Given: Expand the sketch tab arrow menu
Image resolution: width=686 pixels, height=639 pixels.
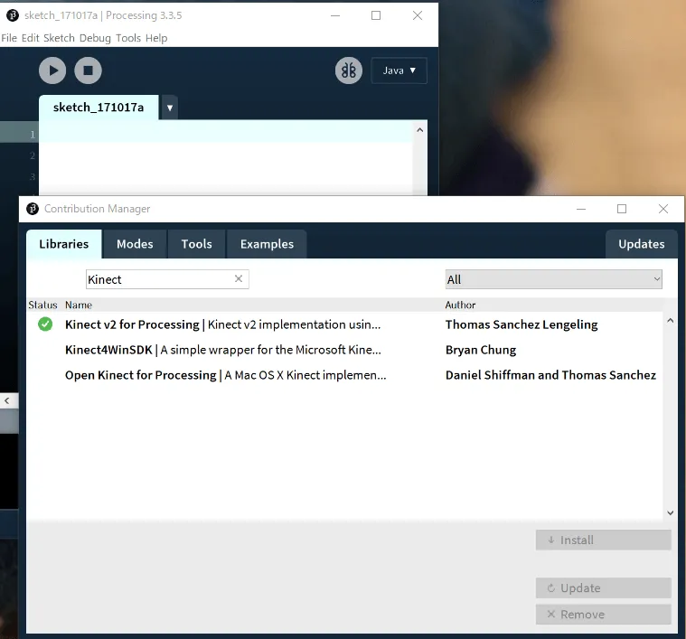Looking at the screenshot, I should pos(169,108).
